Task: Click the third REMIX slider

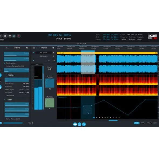Action: click(17, 115)
